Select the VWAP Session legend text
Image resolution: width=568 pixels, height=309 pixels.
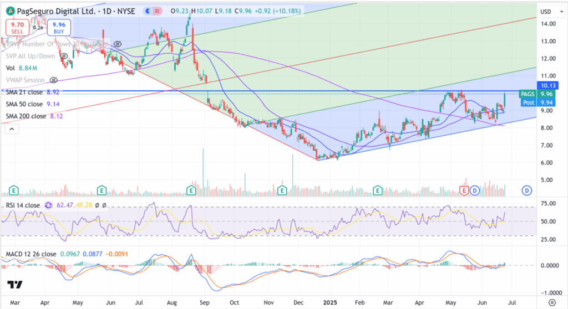(25, 80)
